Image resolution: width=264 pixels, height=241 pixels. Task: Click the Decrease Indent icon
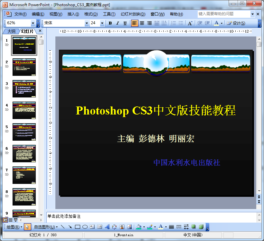[200, 23]
